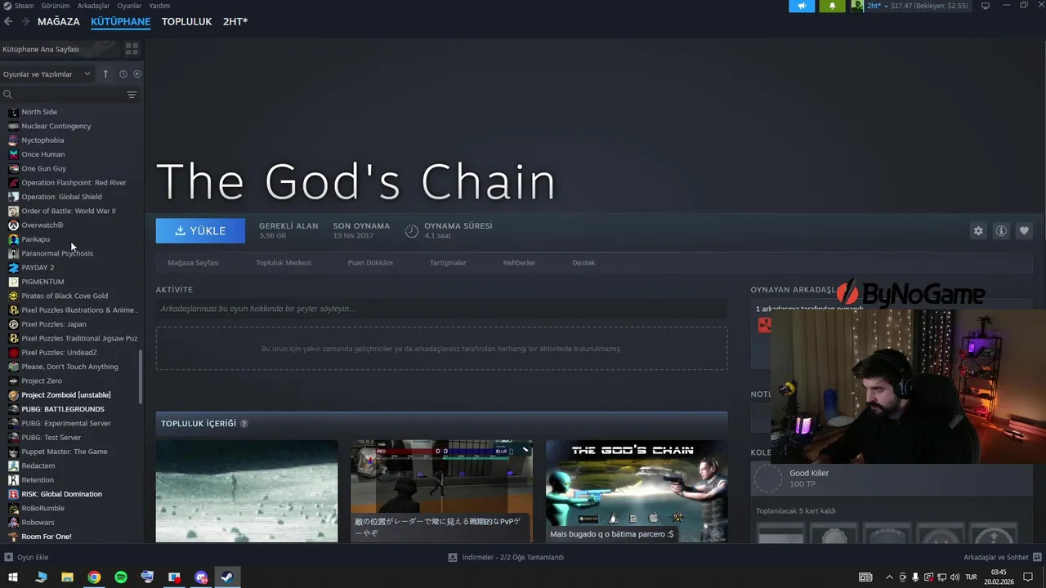This screenshot has width=1046, height=588.
Task: Open the green notifications bell
Action: pos(832,6)
